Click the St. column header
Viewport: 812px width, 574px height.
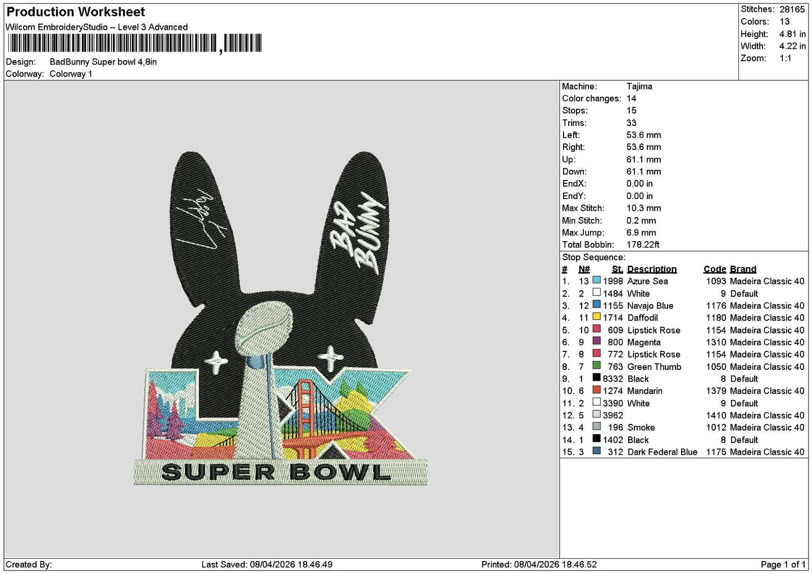(x=618, y=269)
